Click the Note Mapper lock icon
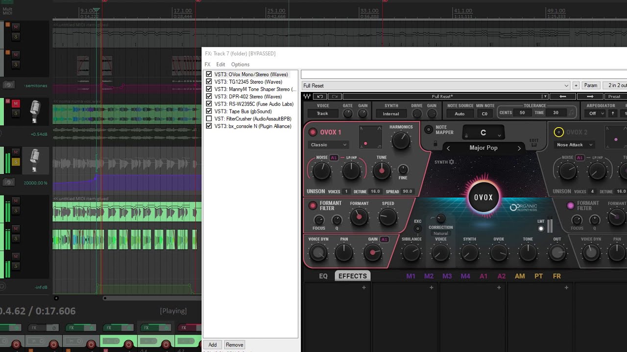 [435, 144]
